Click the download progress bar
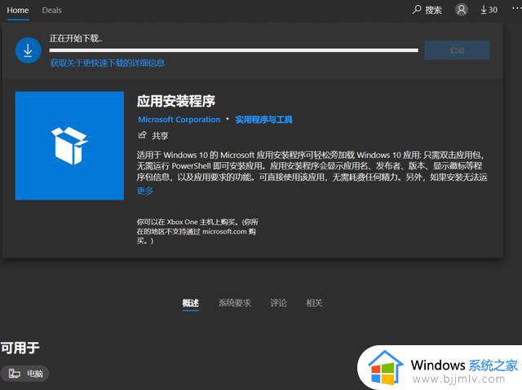 click(x=234, y=50)
